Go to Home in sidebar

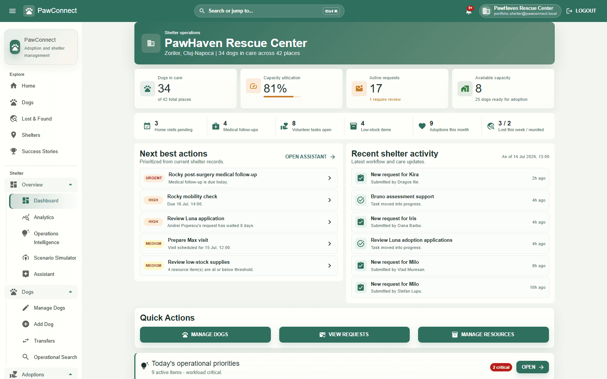pos(41,86)
